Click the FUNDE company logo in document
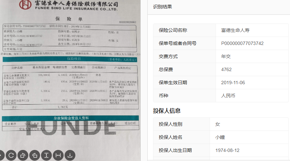The height and width of the screenshot is (161, 290). [25, 5]
